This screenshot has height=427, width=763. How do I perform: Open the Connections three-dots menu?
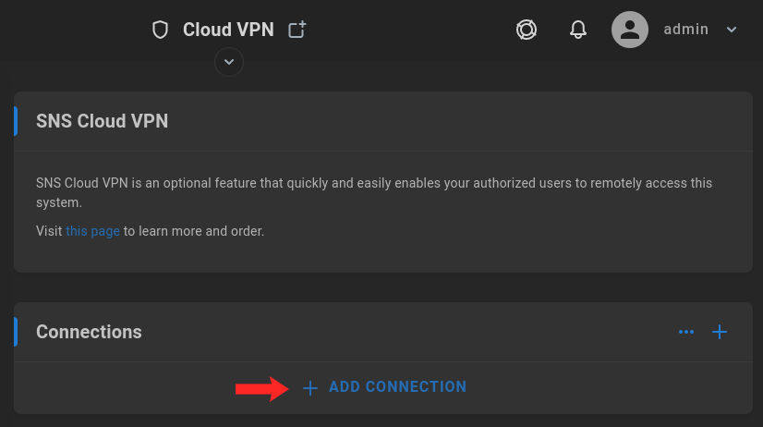[x=686, y=332]
